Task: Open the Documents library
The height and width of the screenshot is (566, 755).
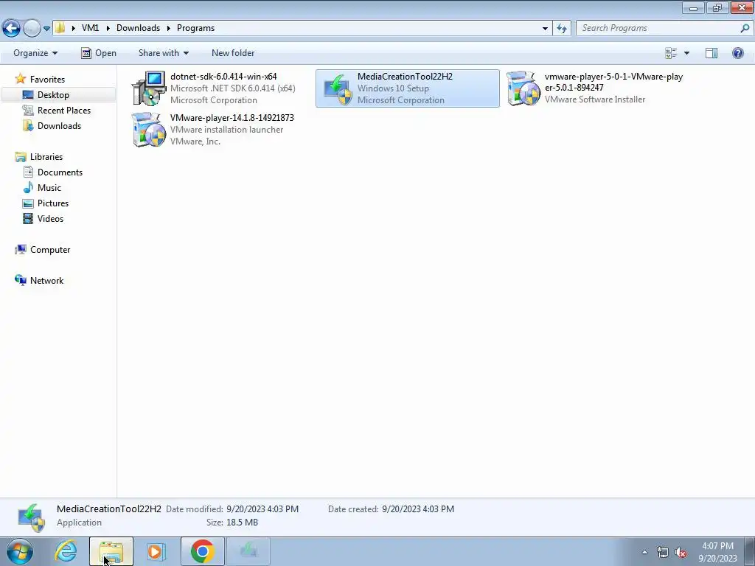Action: click(60, 172)
